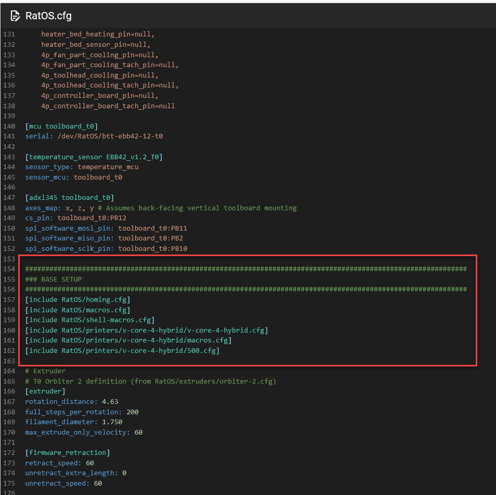Click the [firmware_retraction] section header
Image resolution: width=496 pixels, height=495 pixels.
67,453
